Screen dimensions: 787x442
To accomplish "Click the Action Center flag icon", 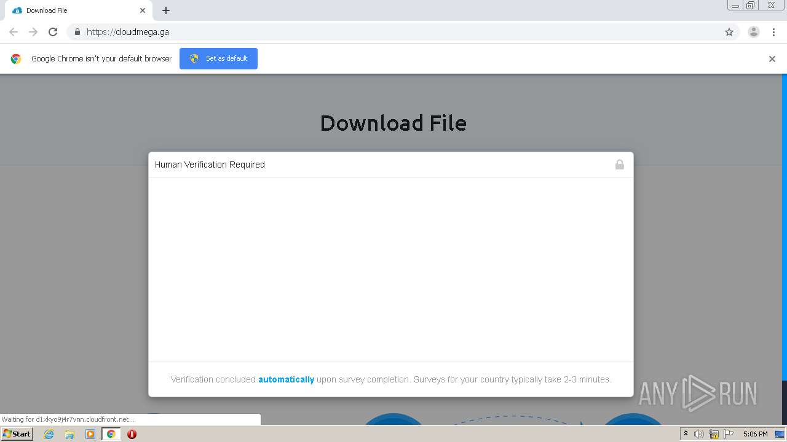I will point(729,434).
